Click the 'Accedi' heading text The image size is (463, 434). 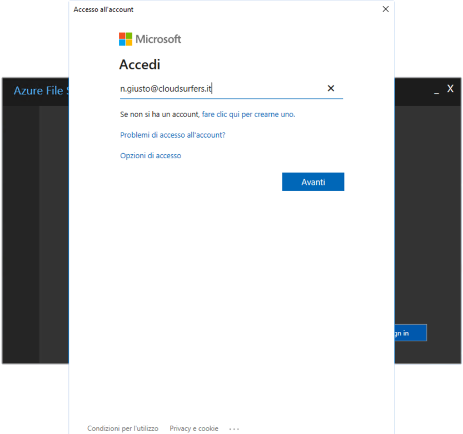[x=140, y=64]
